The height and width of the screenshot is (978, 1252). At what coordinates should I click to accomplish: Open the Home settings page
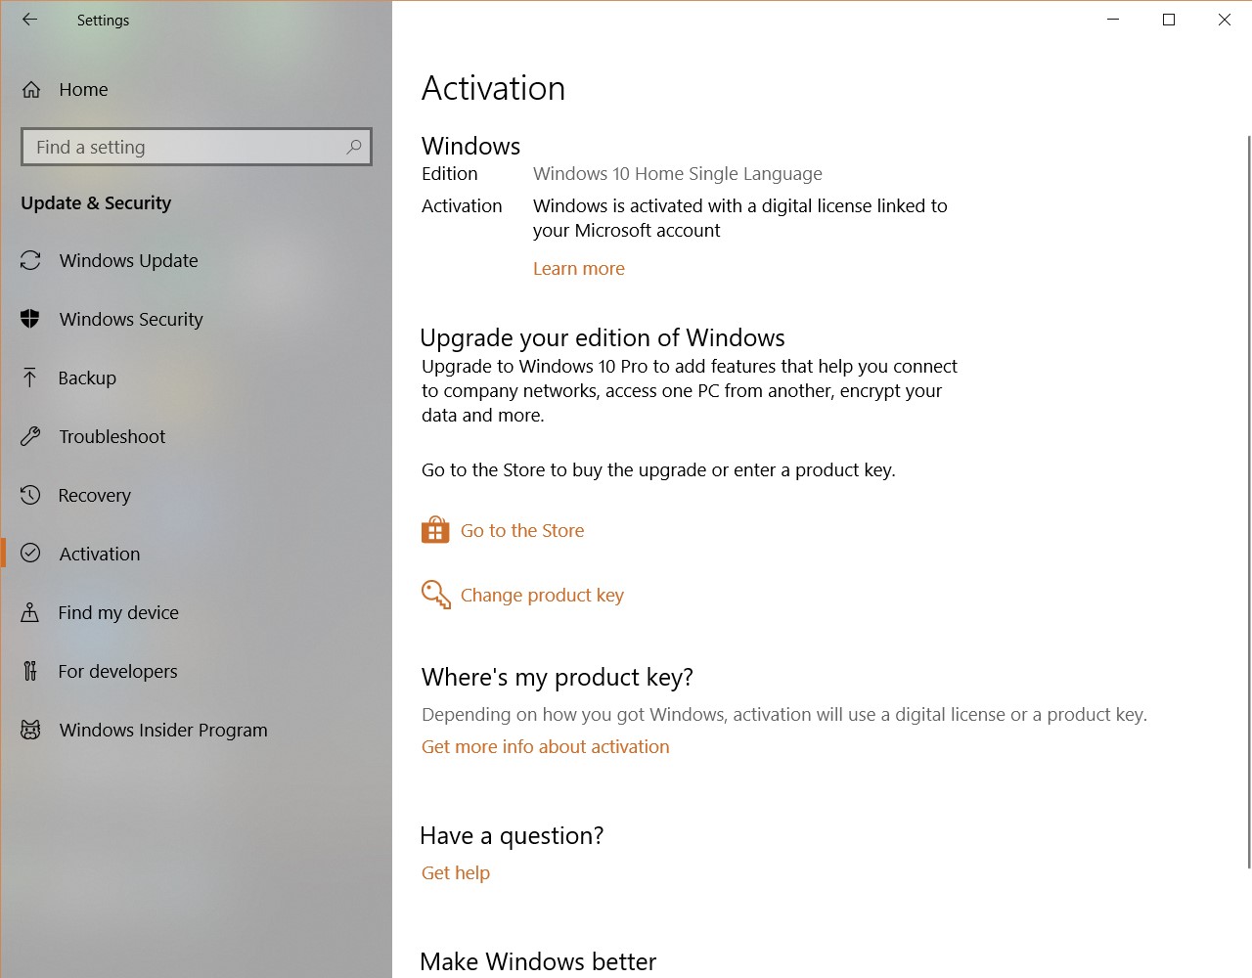pos(196,90)
